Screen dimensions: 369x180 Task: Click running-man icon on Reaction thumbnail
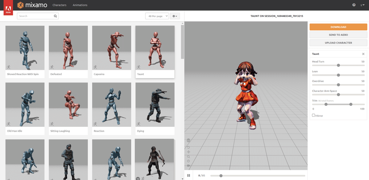click(x=95, y=124)
